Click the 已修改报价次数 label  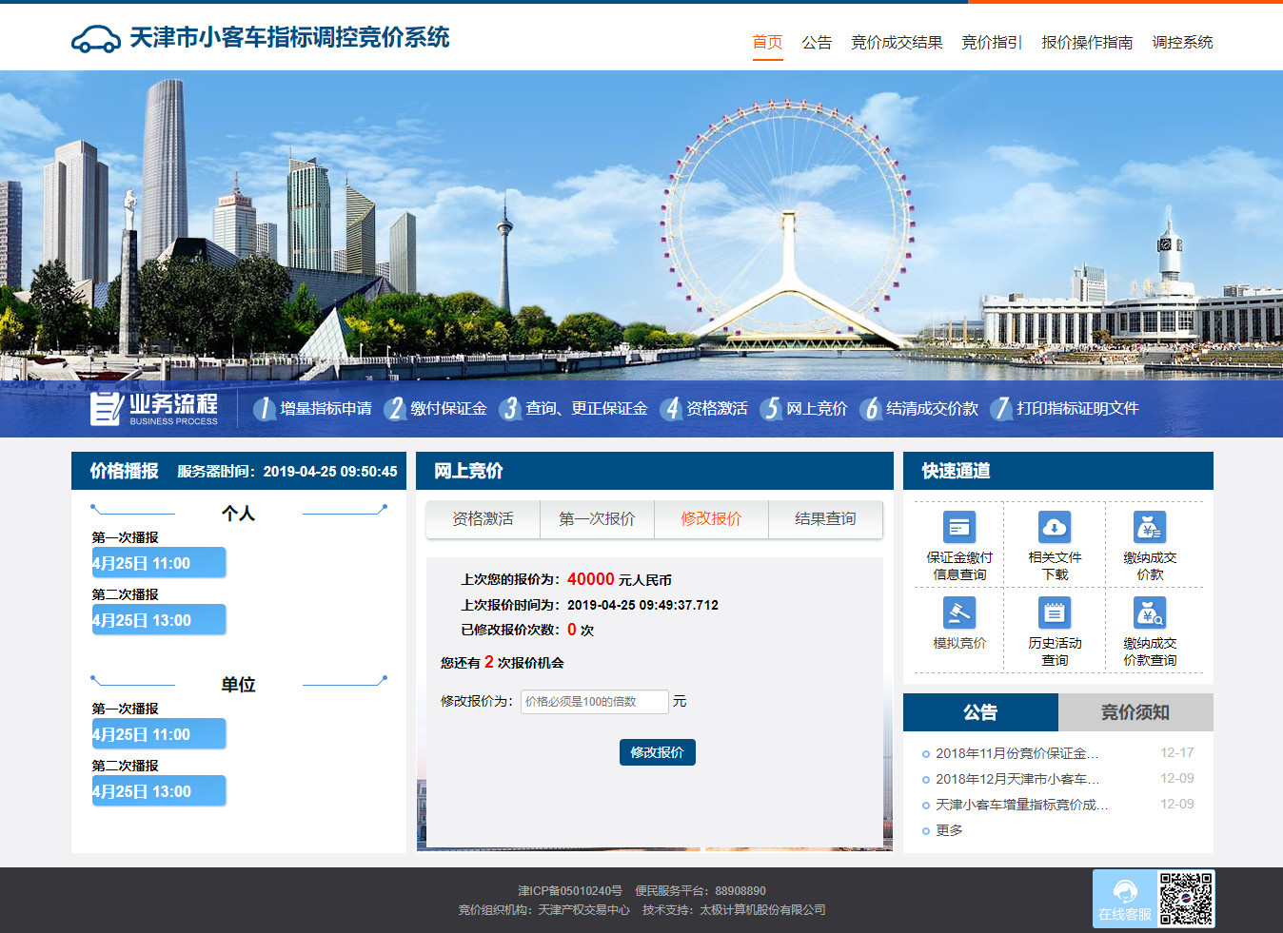point(512,630)
